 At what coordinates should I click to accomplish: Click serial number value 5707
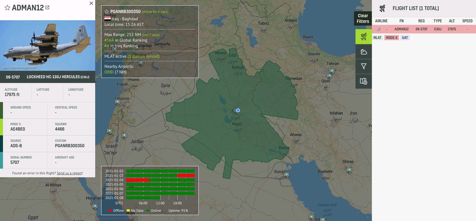[x=15, y=162]
